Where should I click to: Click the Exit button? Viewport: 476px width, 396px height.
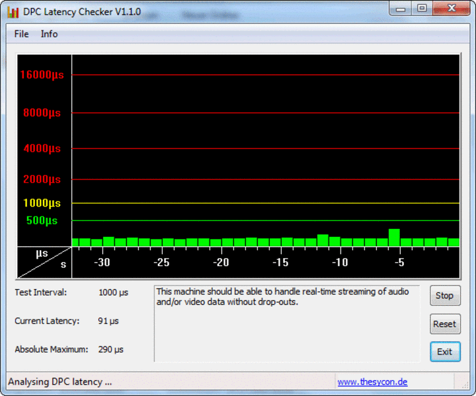point(445,352)
